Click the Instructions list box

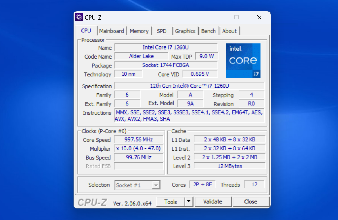pos(190,116)
